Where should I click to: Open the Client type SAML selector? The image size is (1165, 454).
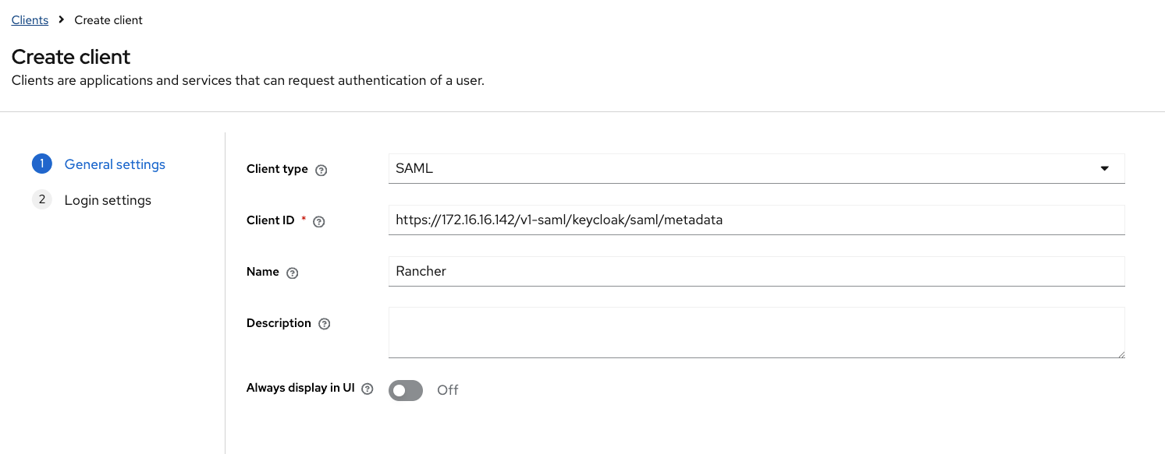click(x=741, y=168)
